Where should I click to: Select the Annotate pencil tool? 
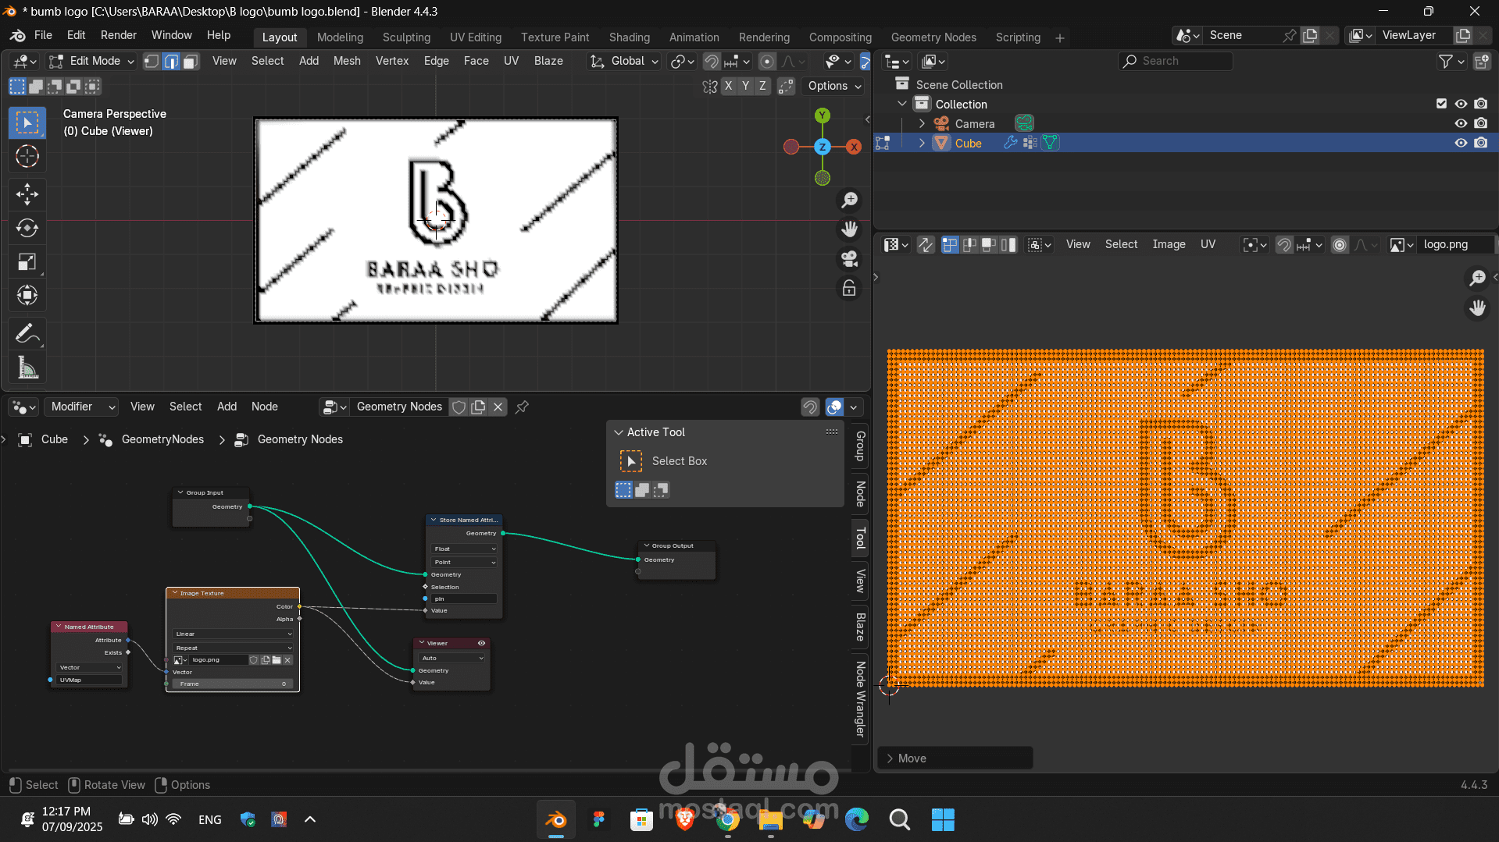27,334
